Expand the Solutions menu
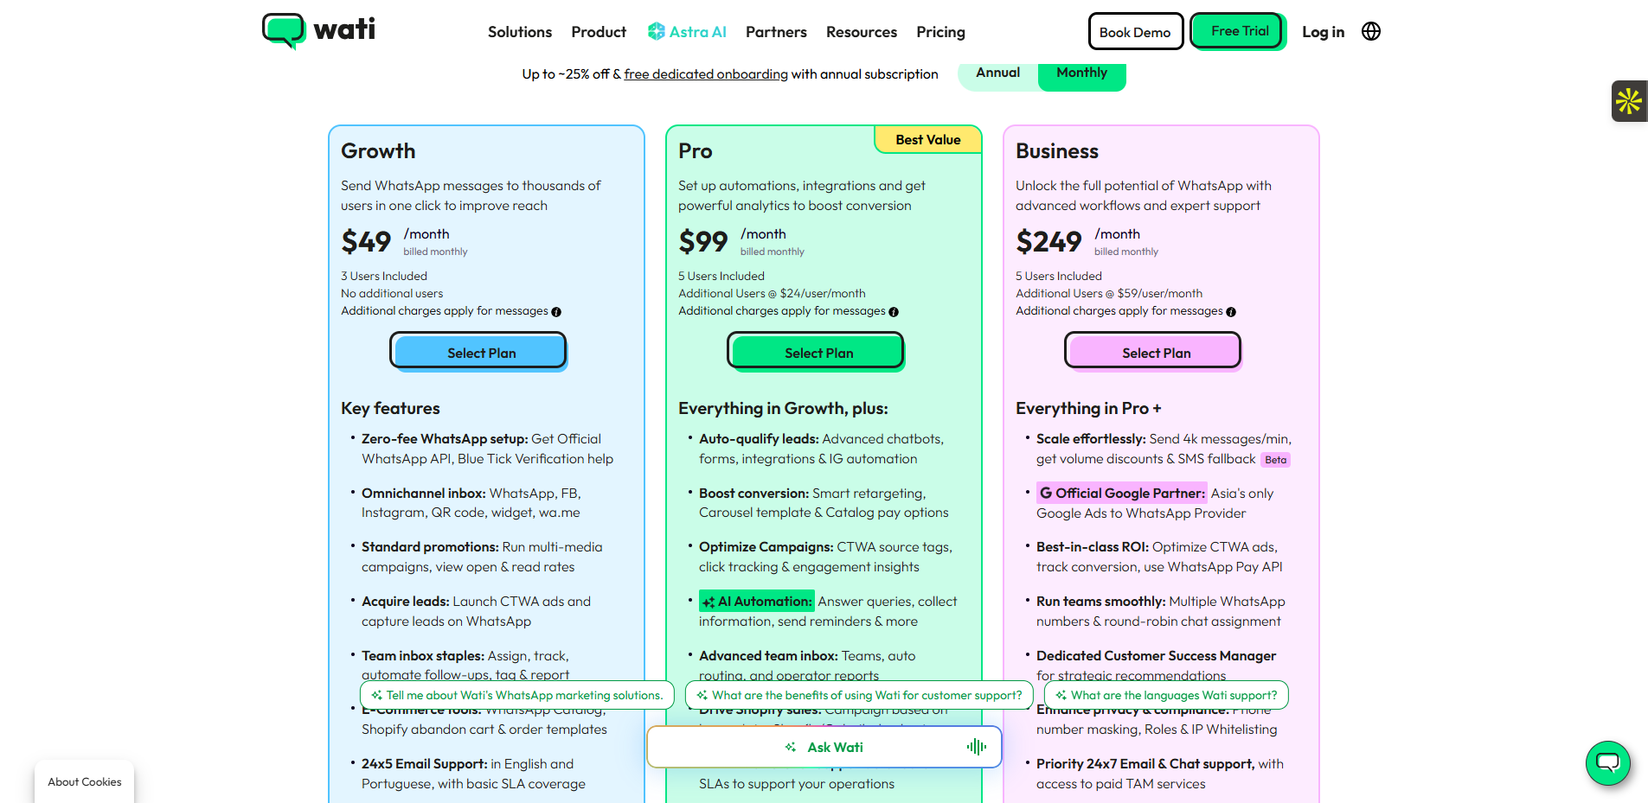 (519, 32)
